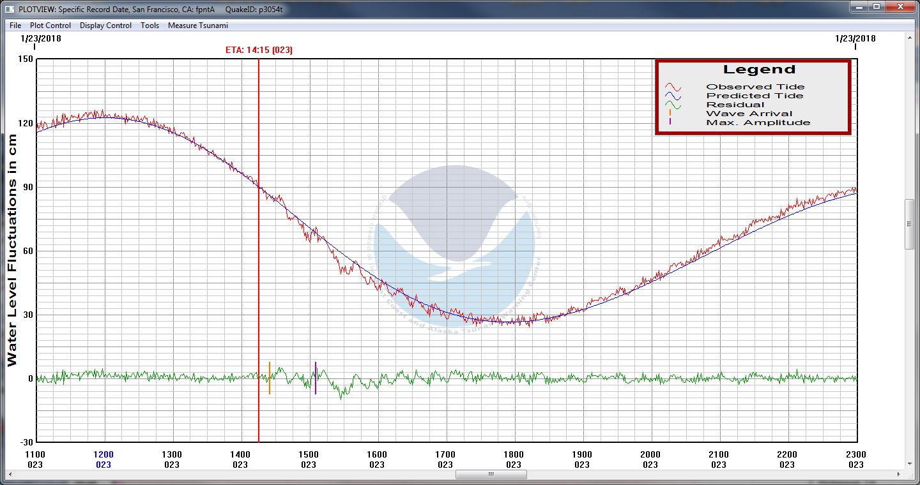Viewport: 920px width, 485px height.
Task: Click the orange Wave Arrival legend symbol
Action: coord(670,114)
